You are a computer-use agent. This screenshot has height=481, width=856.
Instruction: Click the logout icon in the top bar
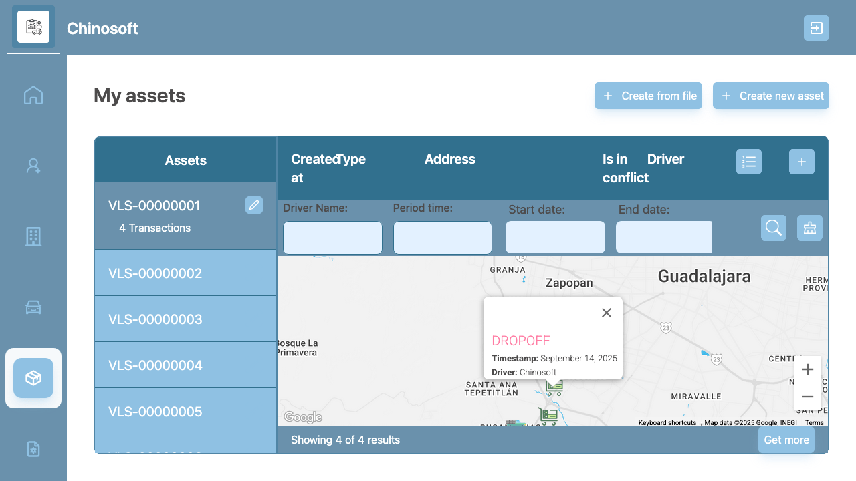click(816, 28)
